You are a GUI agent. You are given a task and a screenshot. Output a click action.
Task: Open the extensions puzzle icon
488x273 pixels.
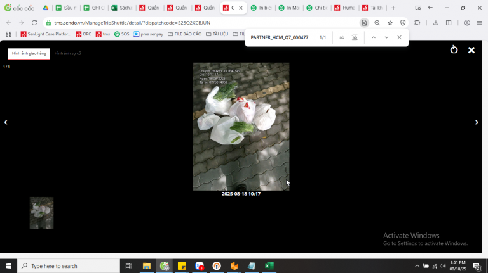417,23
